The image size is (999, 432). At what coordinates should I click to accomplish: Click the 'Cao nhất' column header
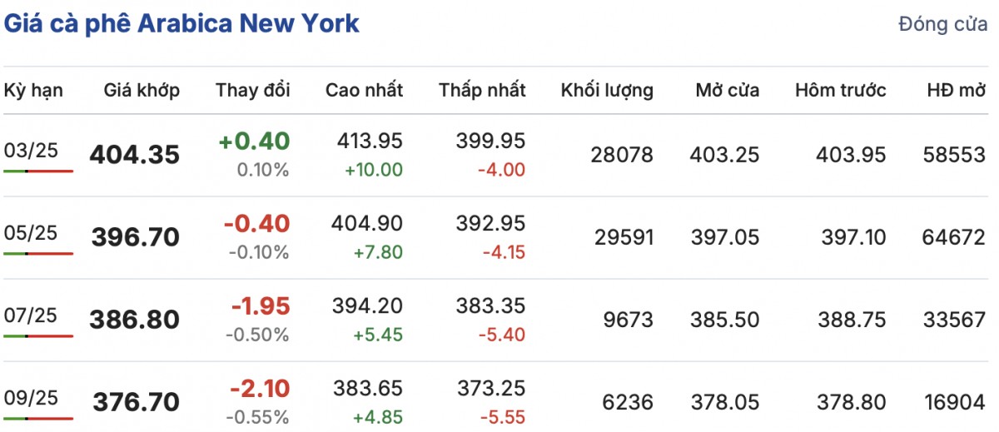[364, 90]
